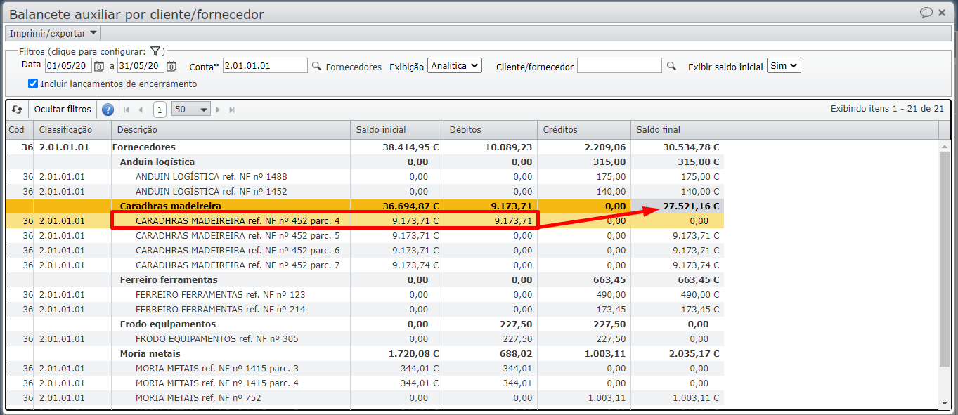Click the search magnifier next to Conta
This screenshot has width=958, height=415.
coord(316,66)
